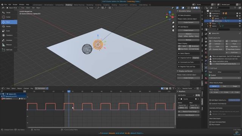Click the FLIP Fluid physics button

click(233, 53)
